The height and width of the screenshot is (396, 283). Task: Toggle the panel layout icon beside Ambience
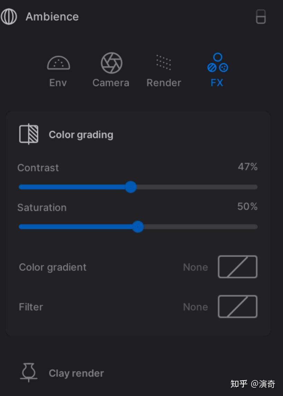pyautogui.click(x=261, y=17)
